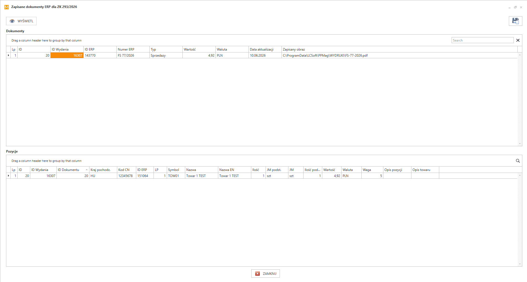Click the WYŚWIETL button with the eye icon
527x282 pixels.
[21, 21]
